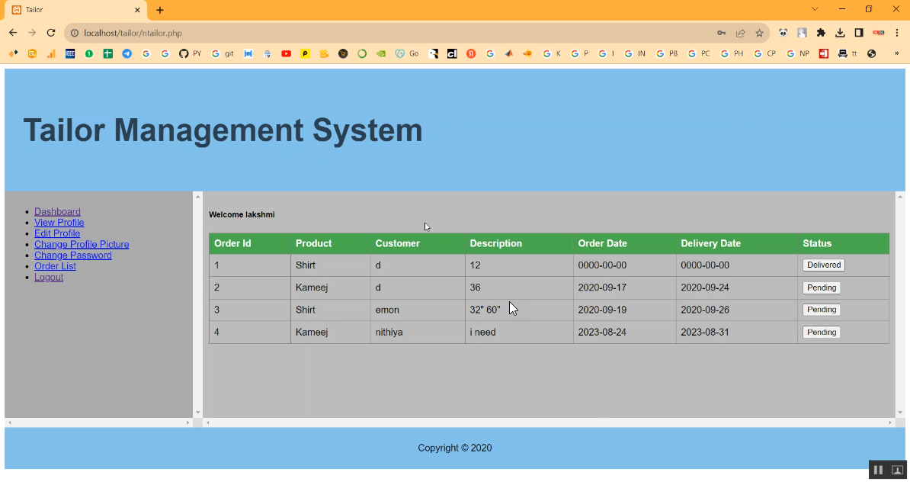Click the Logout link
This screenshot has height=482, width=910.
(49, 277)
